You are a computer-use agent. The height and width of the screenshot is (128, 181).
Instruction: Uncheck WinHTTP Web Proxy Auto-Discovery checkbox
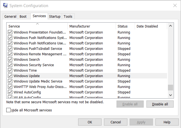[x=10, y=87]
